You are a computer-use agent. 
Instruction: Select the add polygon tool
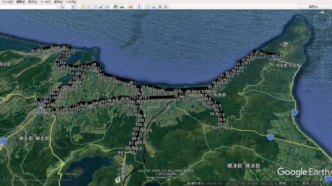(89, 6)
